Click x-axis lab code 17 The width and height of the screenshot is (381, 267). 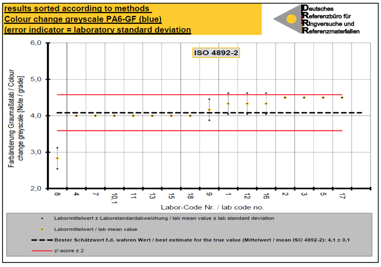[x=342, y=196]
